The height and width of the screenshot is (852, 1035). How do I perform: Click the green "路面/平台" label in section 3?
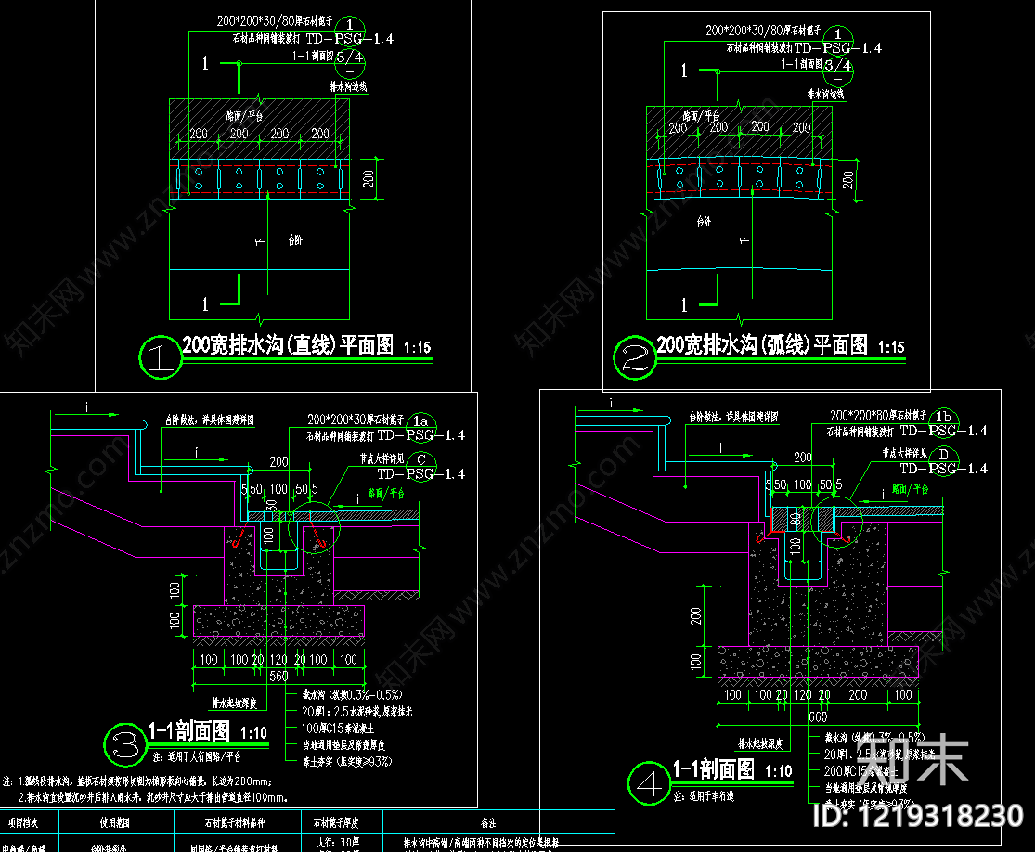(385, 493)
